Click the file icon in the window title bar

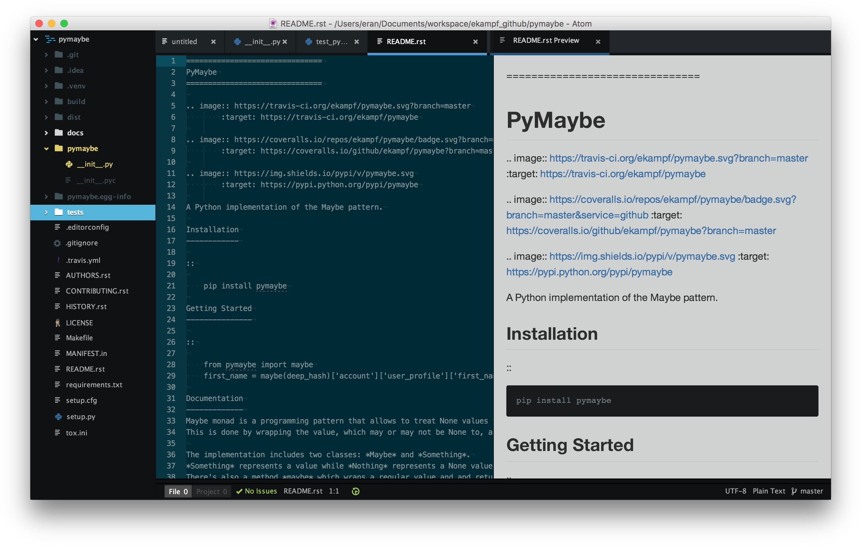coord(273,23)
